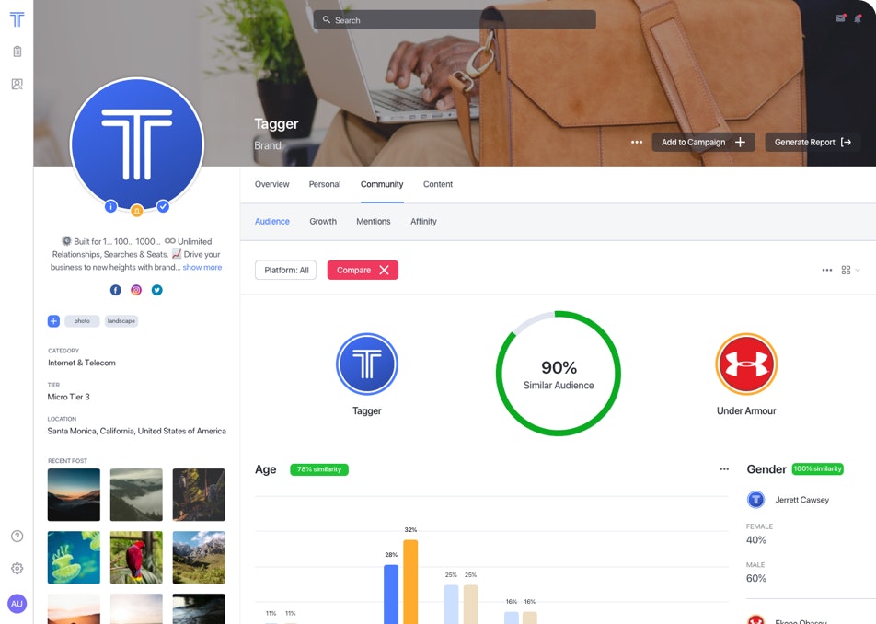The width and height of the screenshot is (876, 624).
Task: Expand bio with show more link
Action: [202, 267]
